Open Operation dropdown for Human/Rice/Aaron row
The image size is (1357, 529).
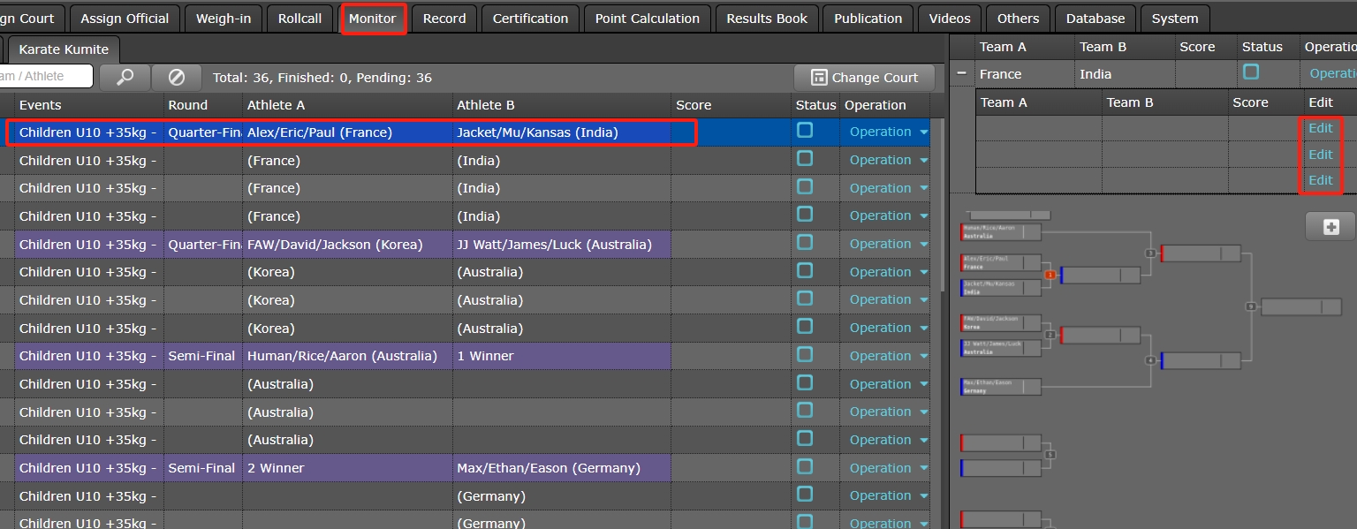coord(888,356)
